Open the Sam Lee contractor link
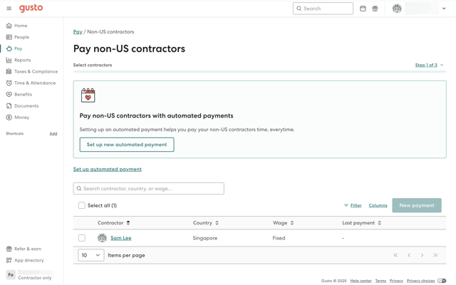Screen dimensions: 456x285 click(x=121, y=238)
